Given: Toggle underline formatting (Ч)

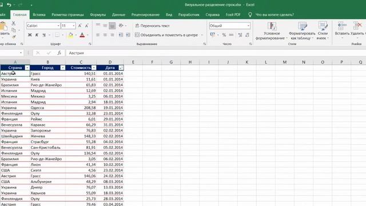Looking at the screenshot, I should coord(44,35).
